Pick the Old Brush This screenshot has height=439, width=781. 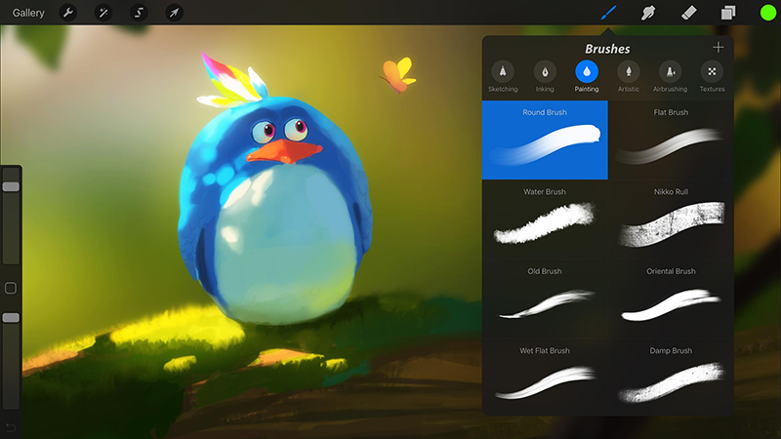pos(545,299)
